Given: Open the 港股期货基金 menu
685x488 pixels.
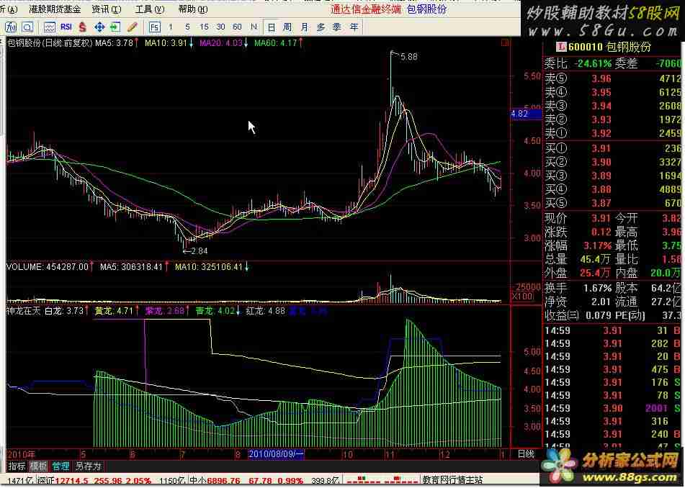Looking at the screenshot, I should click(55, 9).
